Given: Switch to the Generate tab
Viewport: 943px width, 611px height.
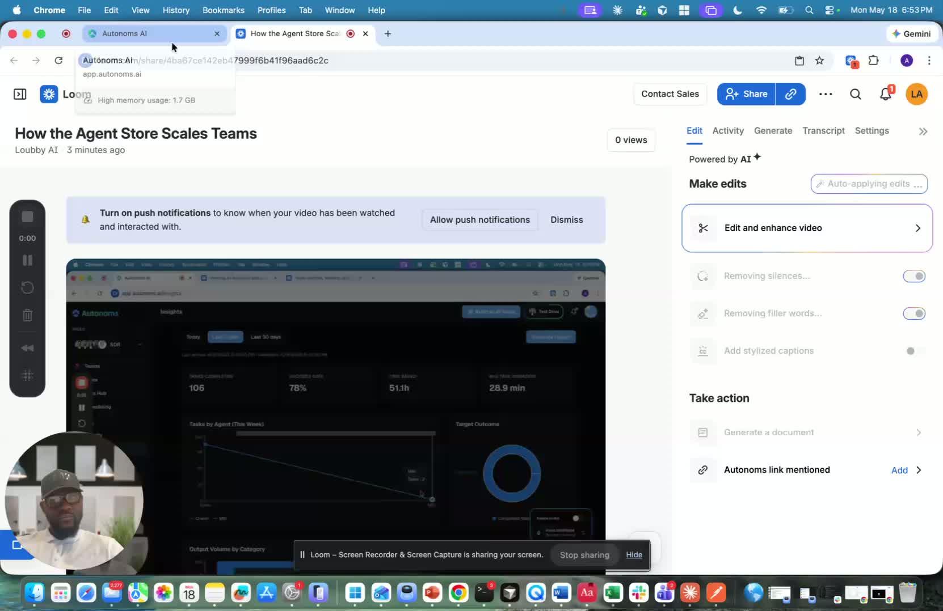Looking at the screenshot, I should [x=773, y=131].
